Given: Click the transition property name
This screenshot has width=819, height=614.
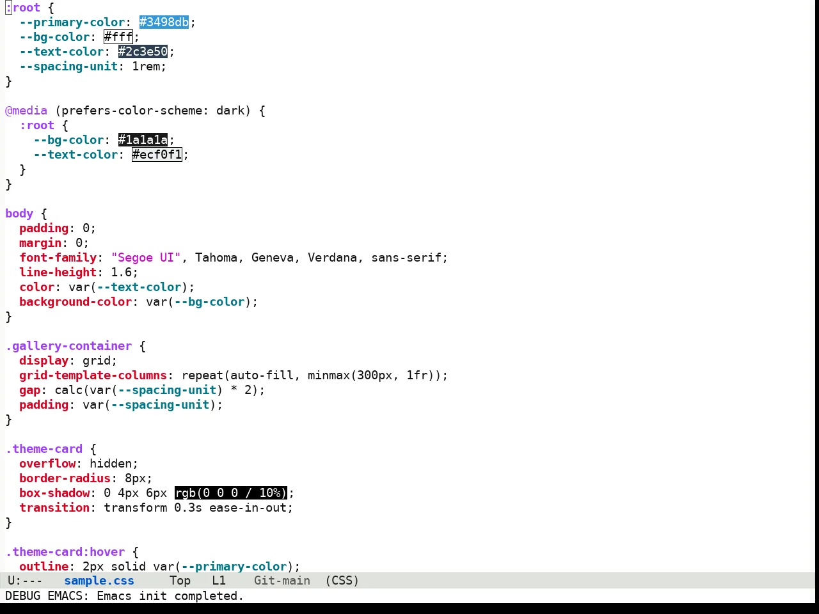Looking at the screenshot, I should click(x=54, y=508).
